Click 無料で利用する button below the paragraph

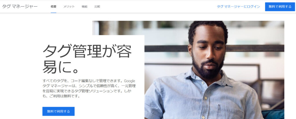[58, 111]
